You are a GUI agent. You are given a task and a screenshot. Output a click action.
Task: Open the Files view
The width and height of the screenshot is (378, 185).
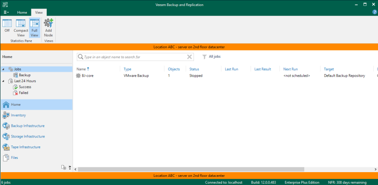[15, 158]
